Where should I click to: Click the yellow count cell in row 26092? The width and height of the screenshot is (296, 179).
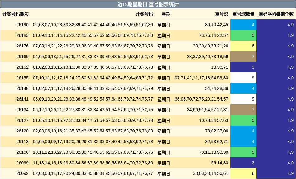click(243, 173)
